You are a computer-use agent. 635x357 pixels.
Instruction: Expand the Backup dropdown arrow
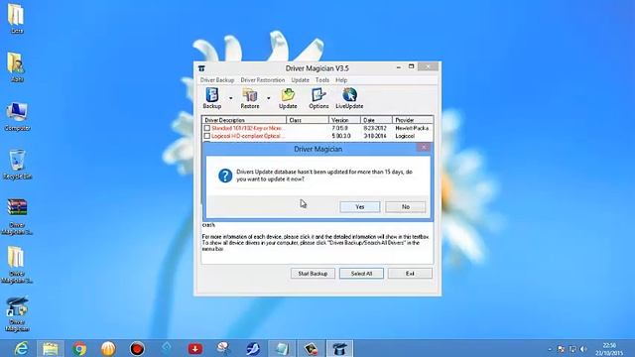click(x=231, y=98)
